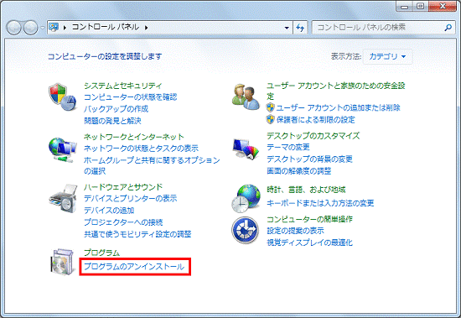Viewport: 461px width, 318px height.
Task: Open 問題の発見と解決 link
Action: coord(112,121)
